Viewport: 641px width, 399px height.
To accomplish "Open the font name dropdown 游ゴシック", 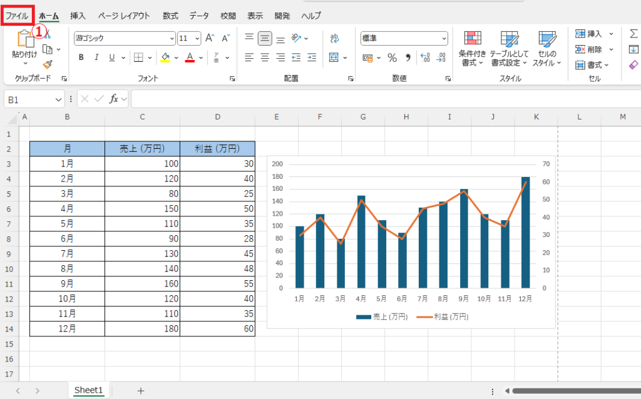I will (x=125, y=38).
